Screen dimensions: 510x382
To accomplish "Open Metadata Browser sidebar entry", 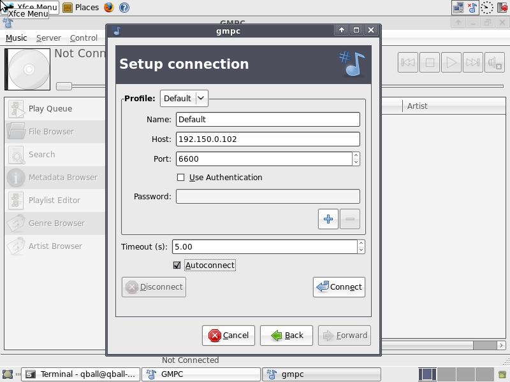I will [x=55, y=178].
